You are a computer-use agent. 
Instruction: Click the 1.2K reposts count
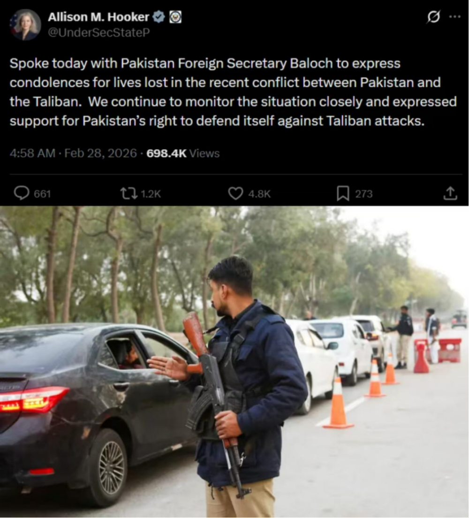click(x=151, y=194)
